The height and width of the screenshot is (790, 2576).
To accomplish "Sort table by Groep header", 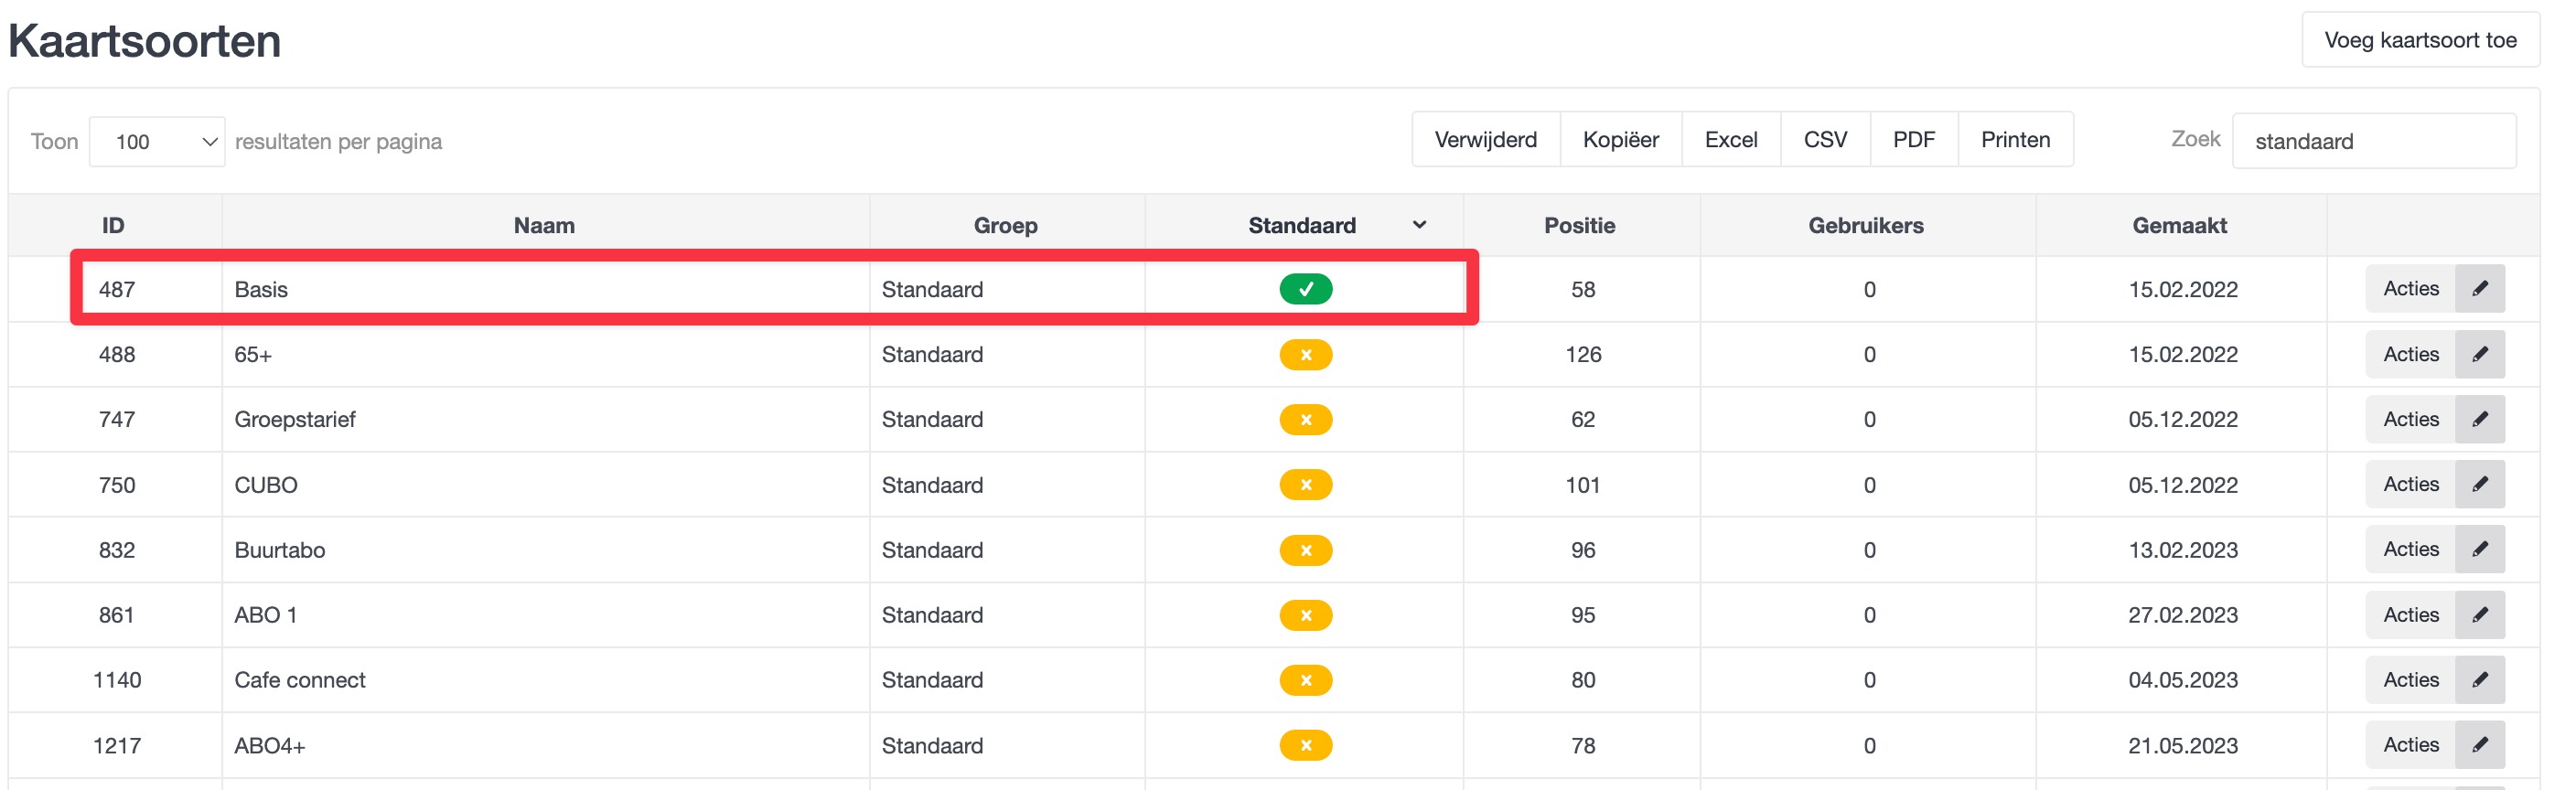I will (x=1005, y=225).
